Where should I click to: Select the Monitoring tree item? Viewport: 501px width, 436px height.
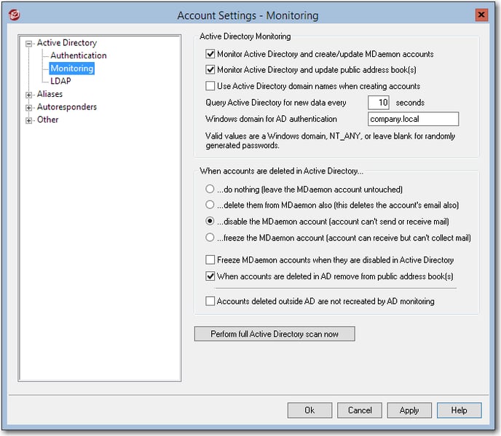(72, 68)
